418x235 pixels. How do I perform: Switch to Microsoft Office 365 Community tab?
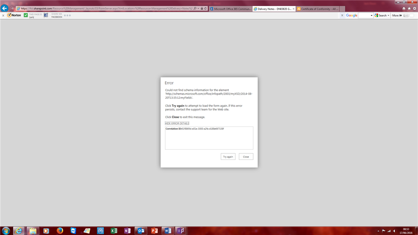(231, 9)
